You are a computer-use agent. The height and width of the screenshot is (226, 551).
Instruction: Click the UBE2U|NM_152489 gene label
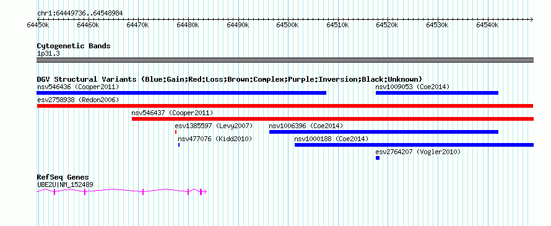tap(65, 185)
